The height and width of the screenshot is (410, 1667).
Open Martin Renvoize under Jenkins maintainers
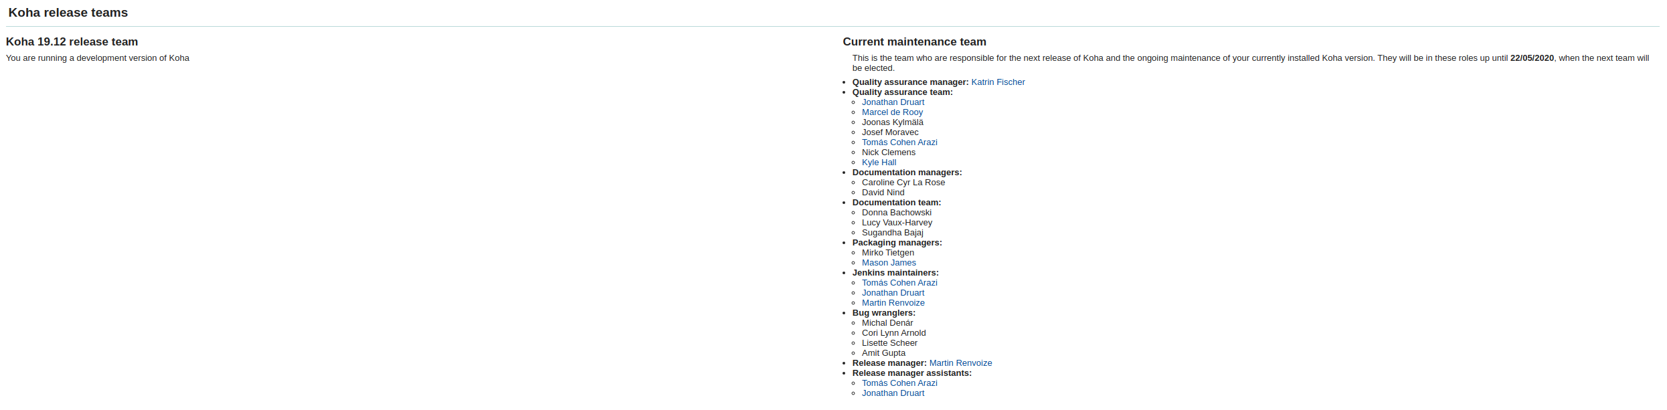pos(893,303)
